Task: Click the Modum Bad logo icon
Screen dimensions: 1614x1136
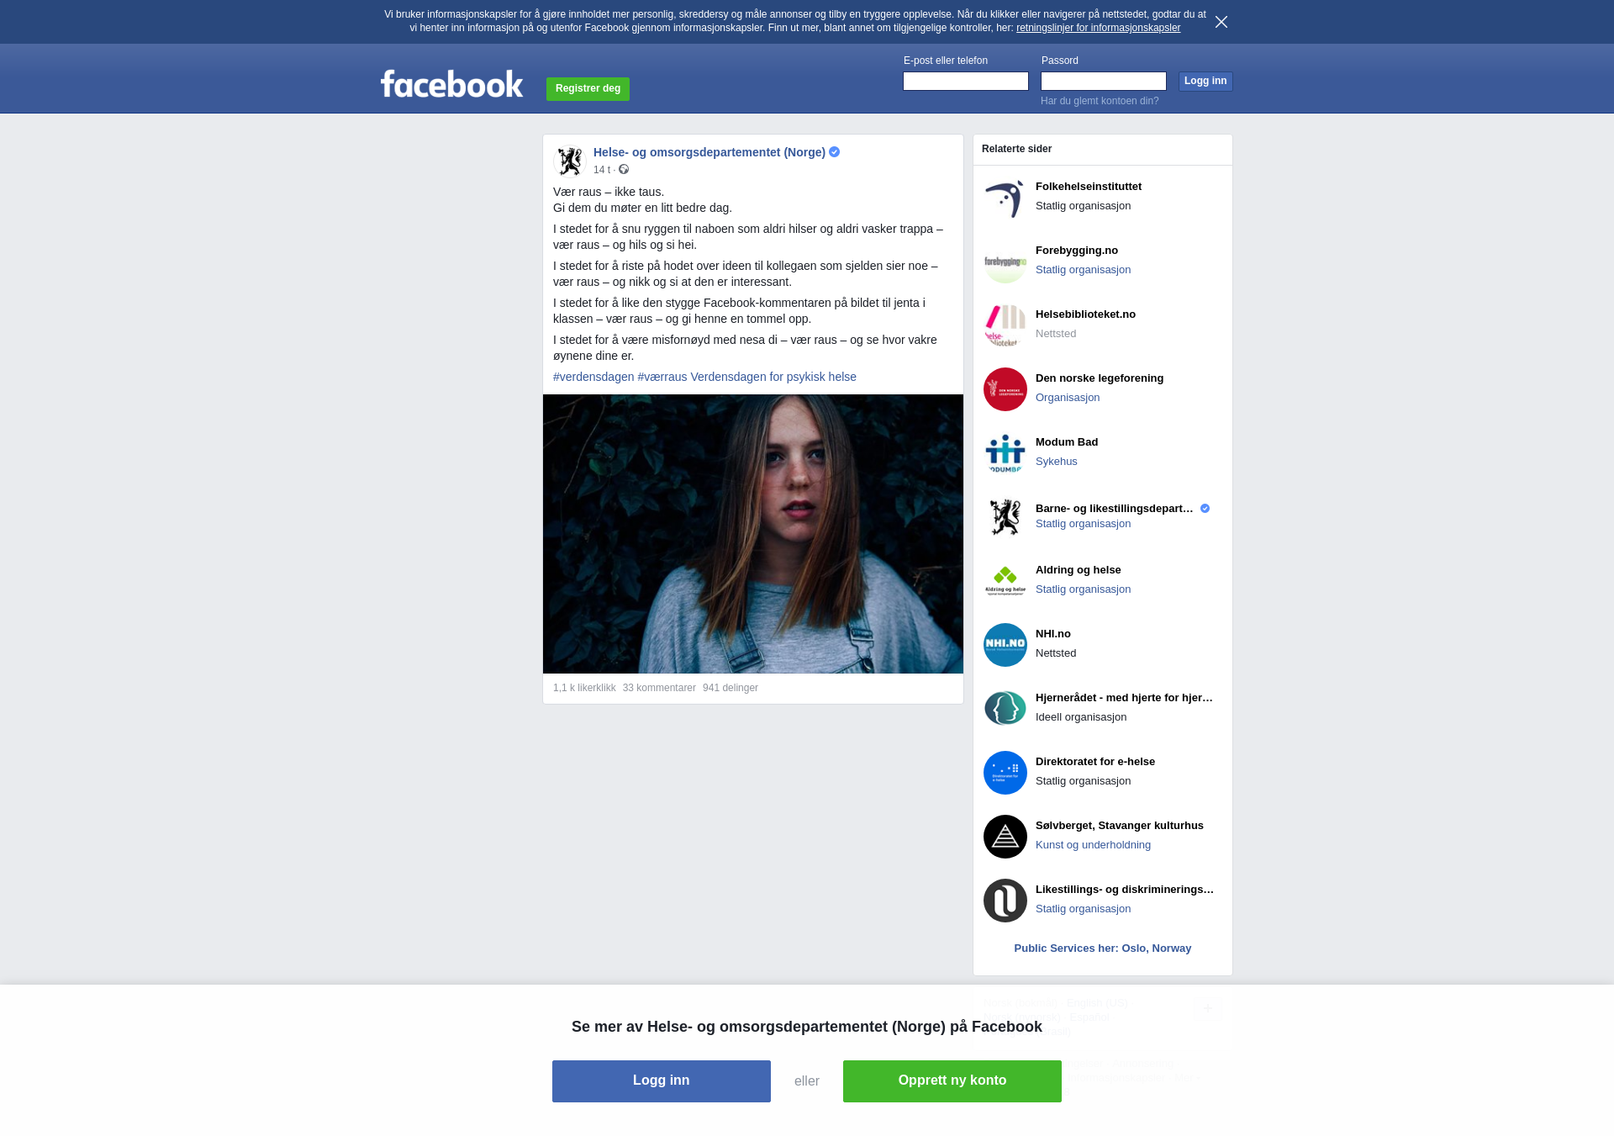Action: click(1005, 453)
